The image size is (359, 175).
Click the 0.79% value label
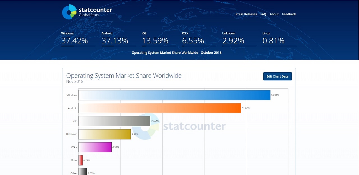pos(87,160)
